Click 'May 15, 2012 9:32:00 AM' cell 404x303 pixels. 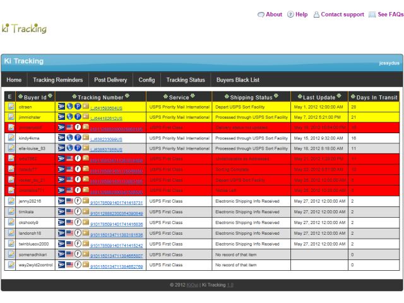(318, 138)
